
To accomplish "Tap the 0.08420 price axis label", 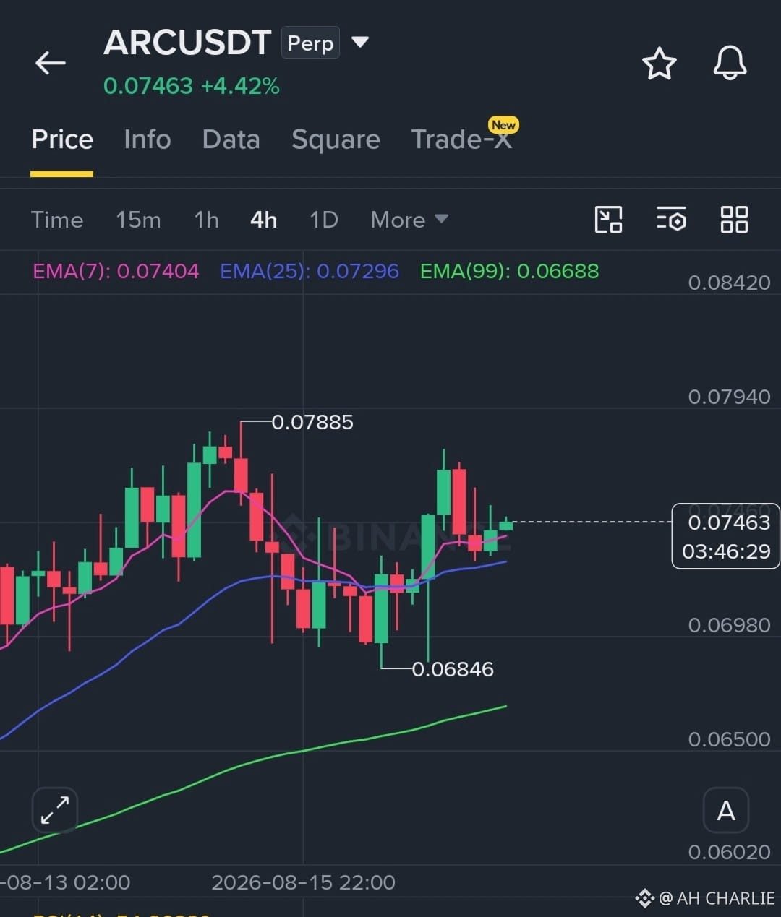I will (x=729, y=283).
